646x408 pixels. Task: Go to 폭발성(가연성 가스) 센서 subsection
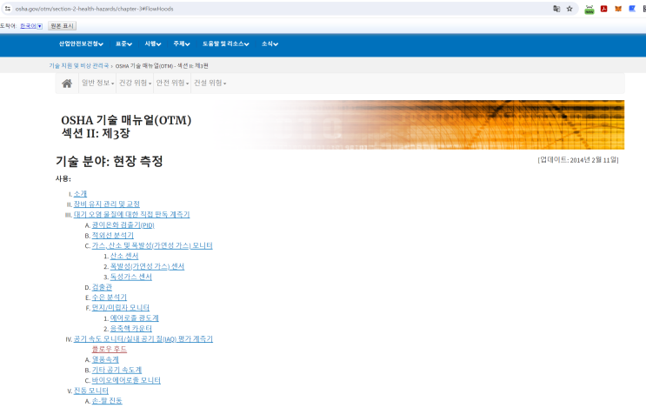click(147, 267)
